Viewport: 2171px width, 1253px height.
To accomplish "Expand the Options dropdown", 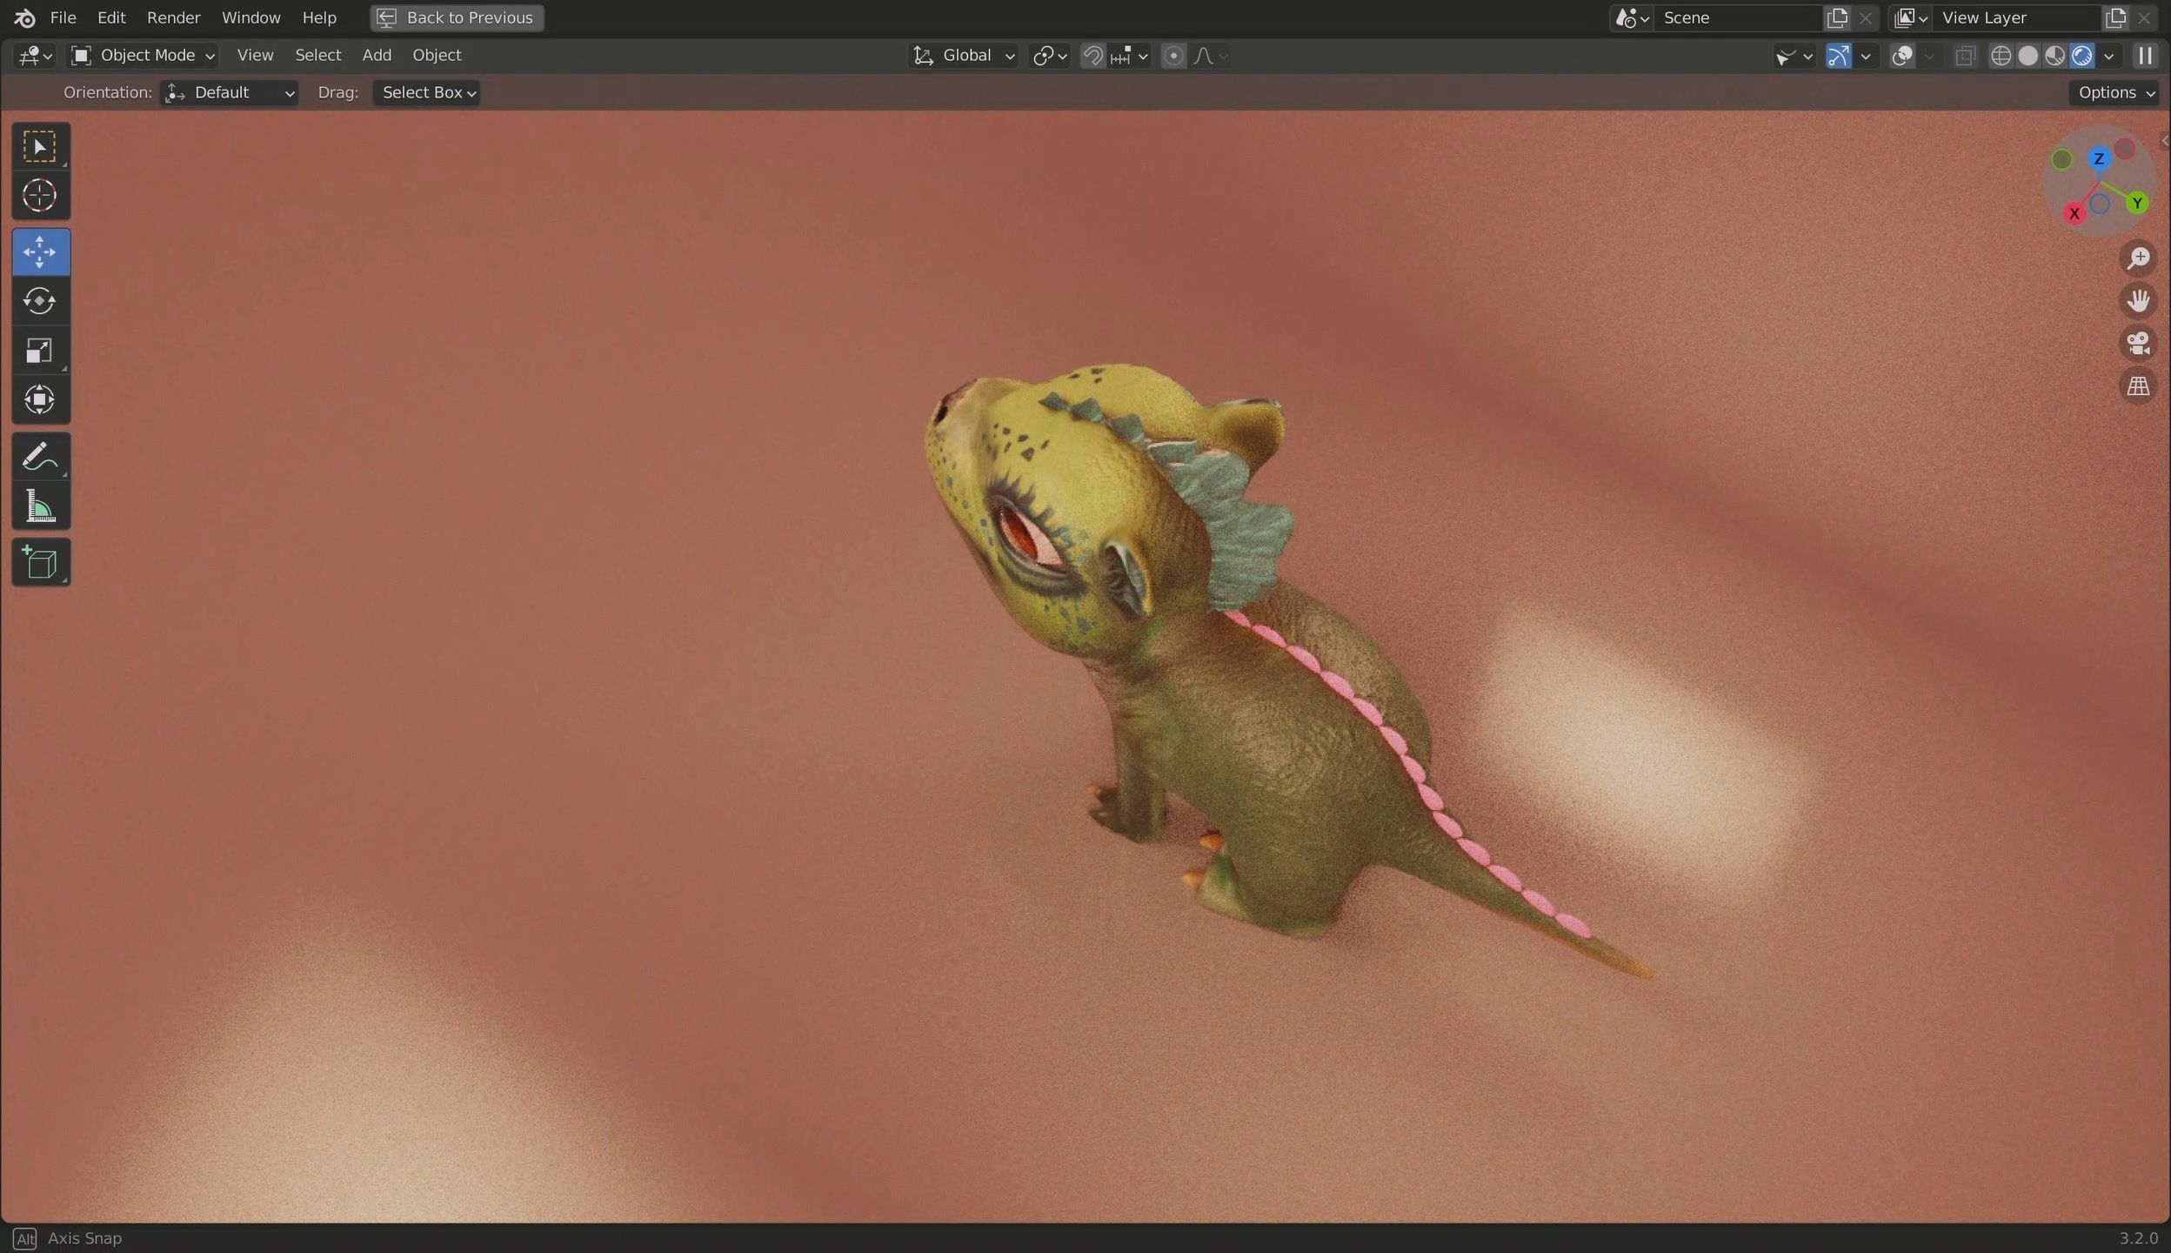I will 2114,92.
